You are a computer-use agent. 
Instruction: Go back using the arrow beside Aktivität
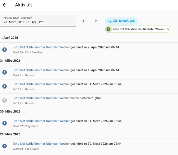[5, 5]
